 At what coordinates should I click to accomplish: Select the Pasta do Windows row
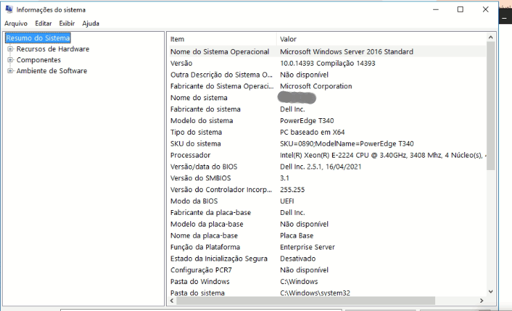click(327, 281)
